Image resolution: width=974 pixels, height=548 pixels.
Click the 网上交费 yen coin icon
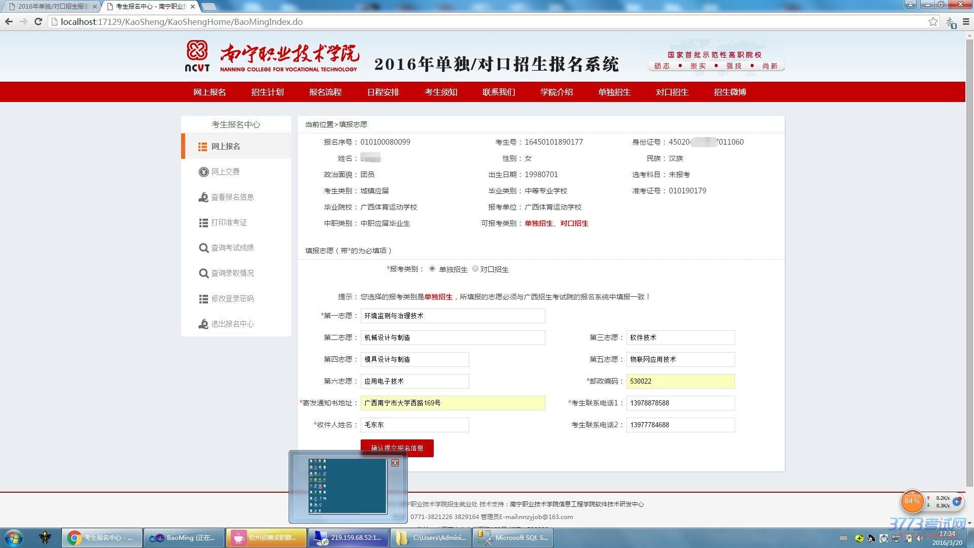[203, 172]
